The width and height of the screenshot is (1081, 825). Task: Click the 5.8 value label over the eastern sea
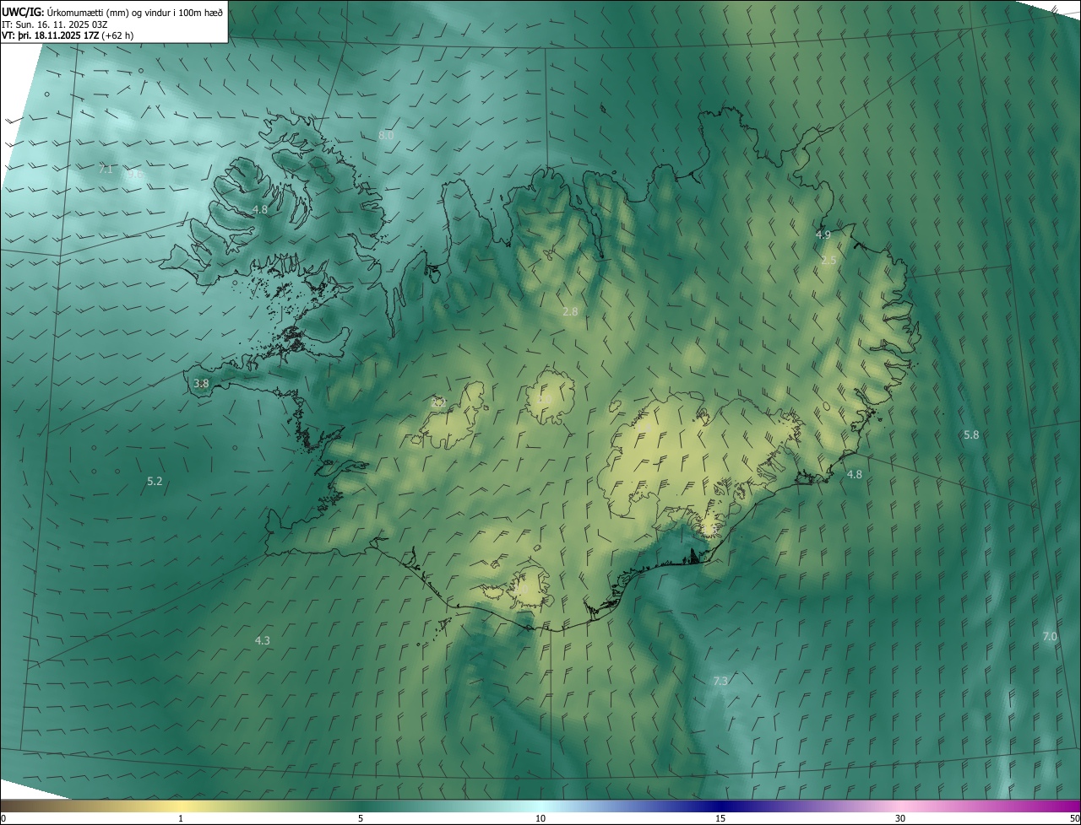click(x=971, y=434)
